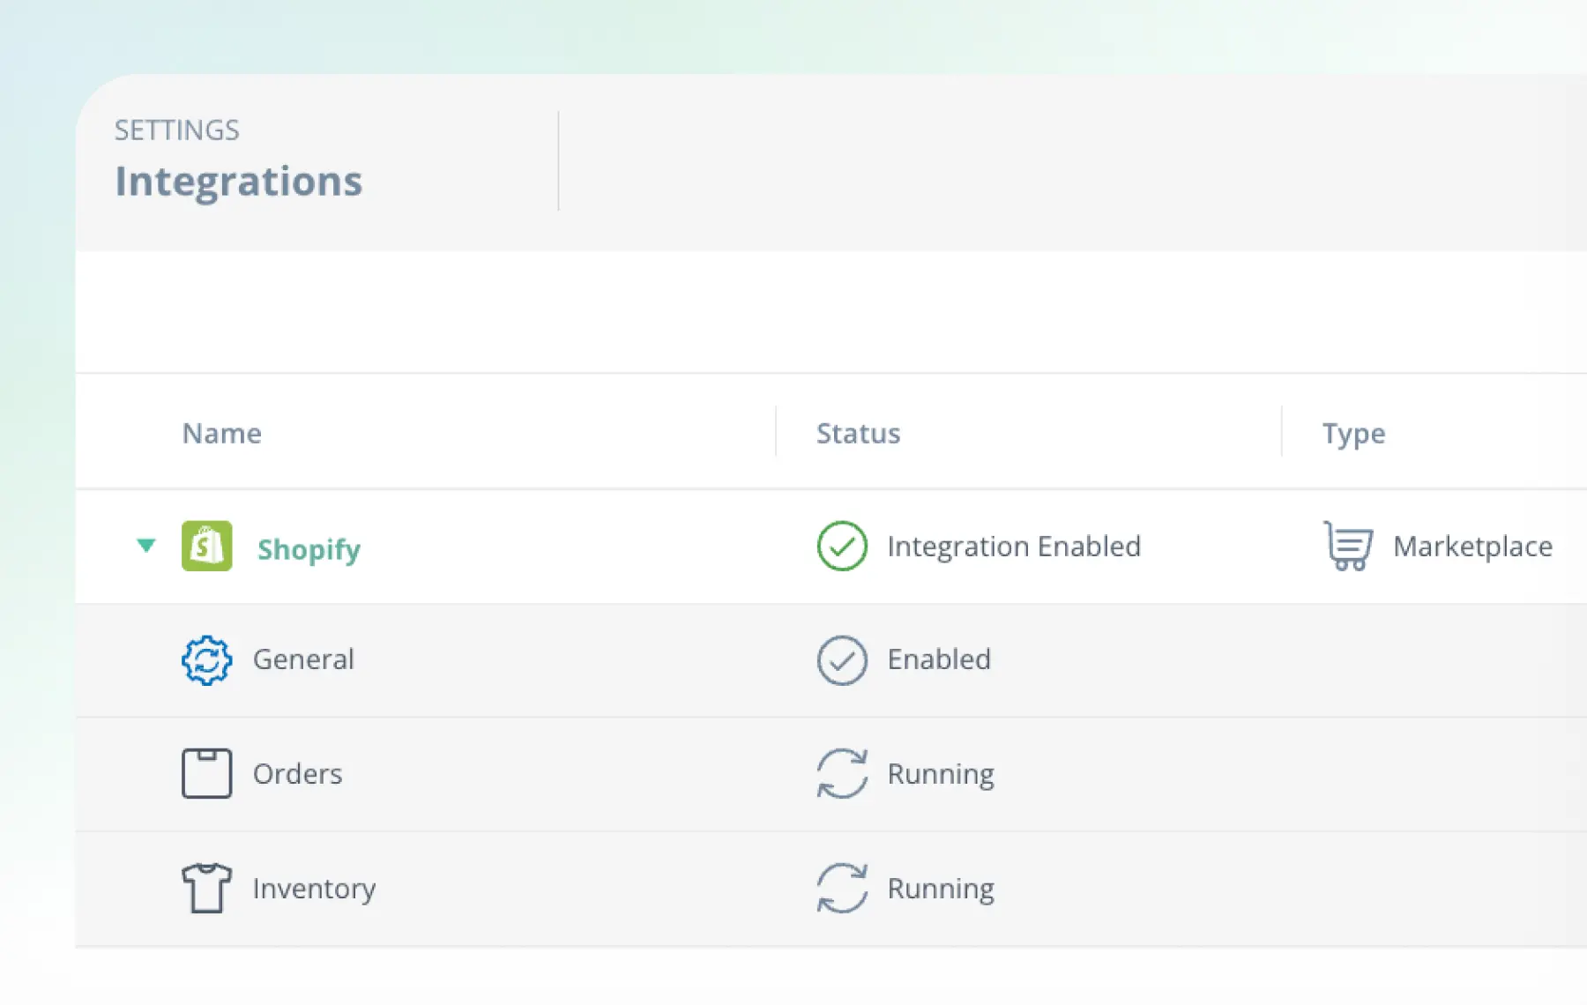Select the Inventory sub-item
This screenshot has width=1587, height=1005.
[314, 889]
